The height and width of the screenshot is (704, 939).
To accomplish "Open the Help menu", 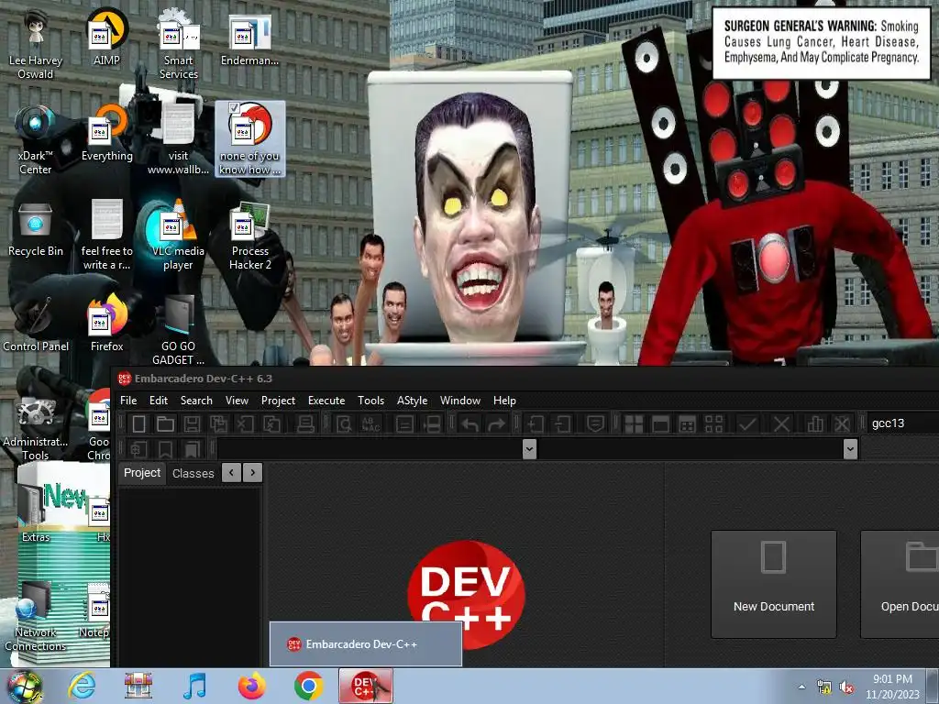I will coord(504,401).
